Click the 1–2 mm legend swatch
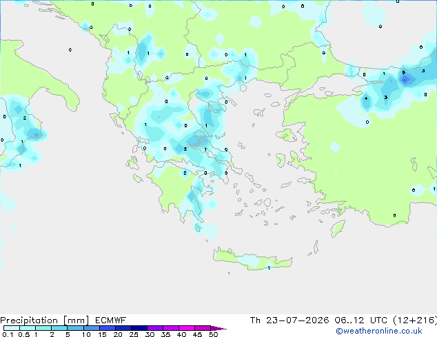This screenshot has height=337, width=437. click(43, 328)
